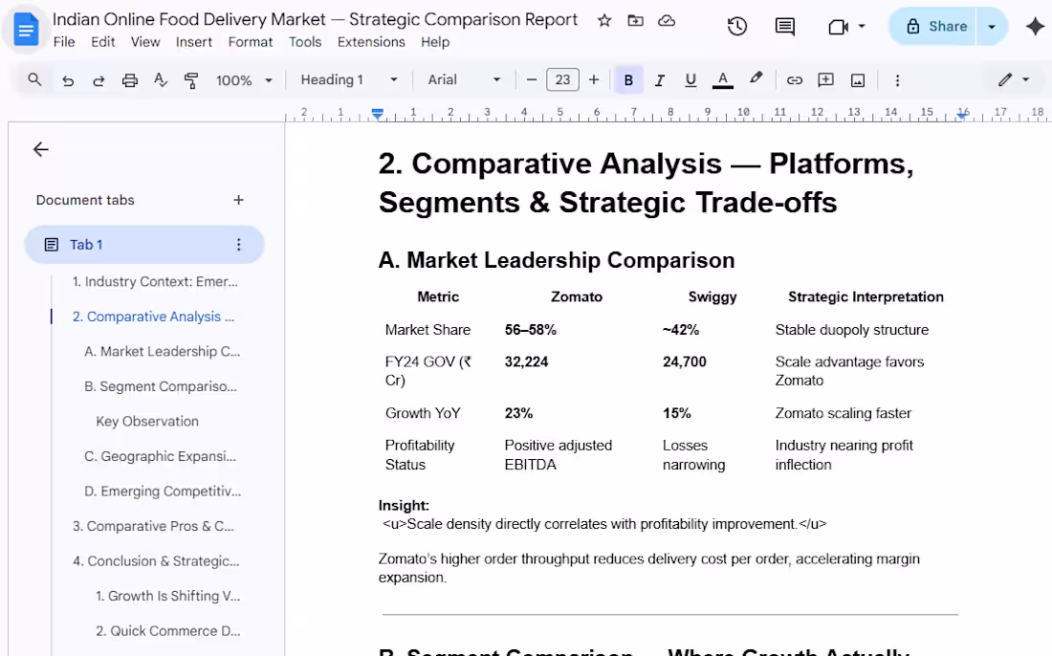Open the Heading 1 style dropdown

[349, 79]
